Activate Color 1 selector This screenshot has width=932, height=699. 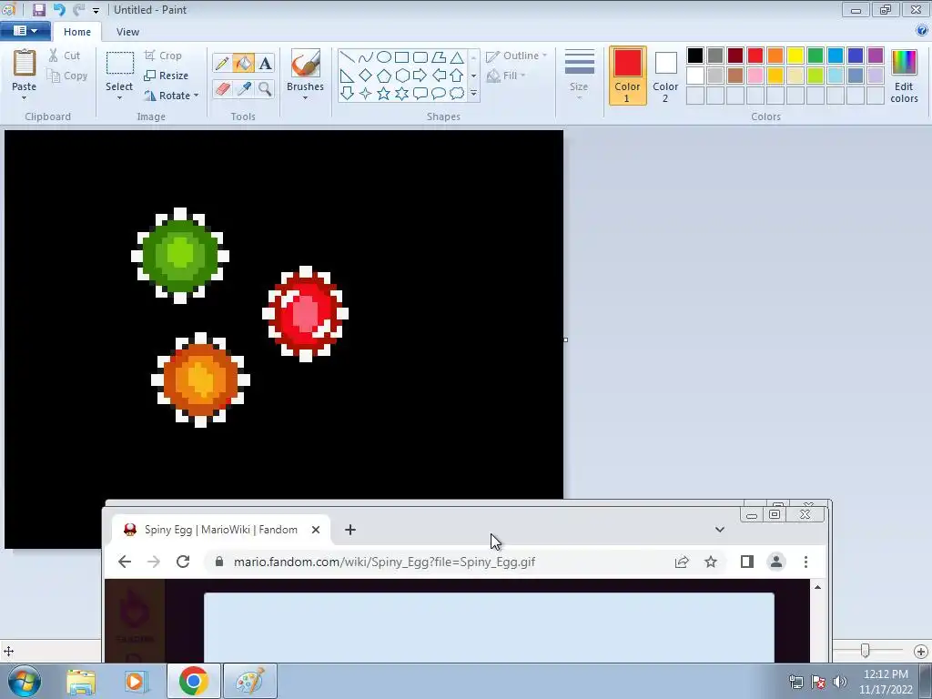click(627, 76)
